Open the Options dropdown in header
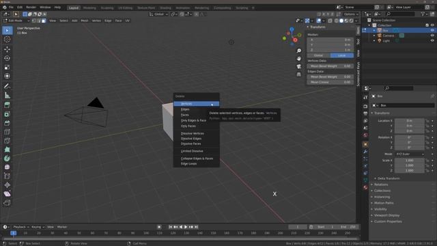This screenshot has height=246, width=437. coord(351,14)
